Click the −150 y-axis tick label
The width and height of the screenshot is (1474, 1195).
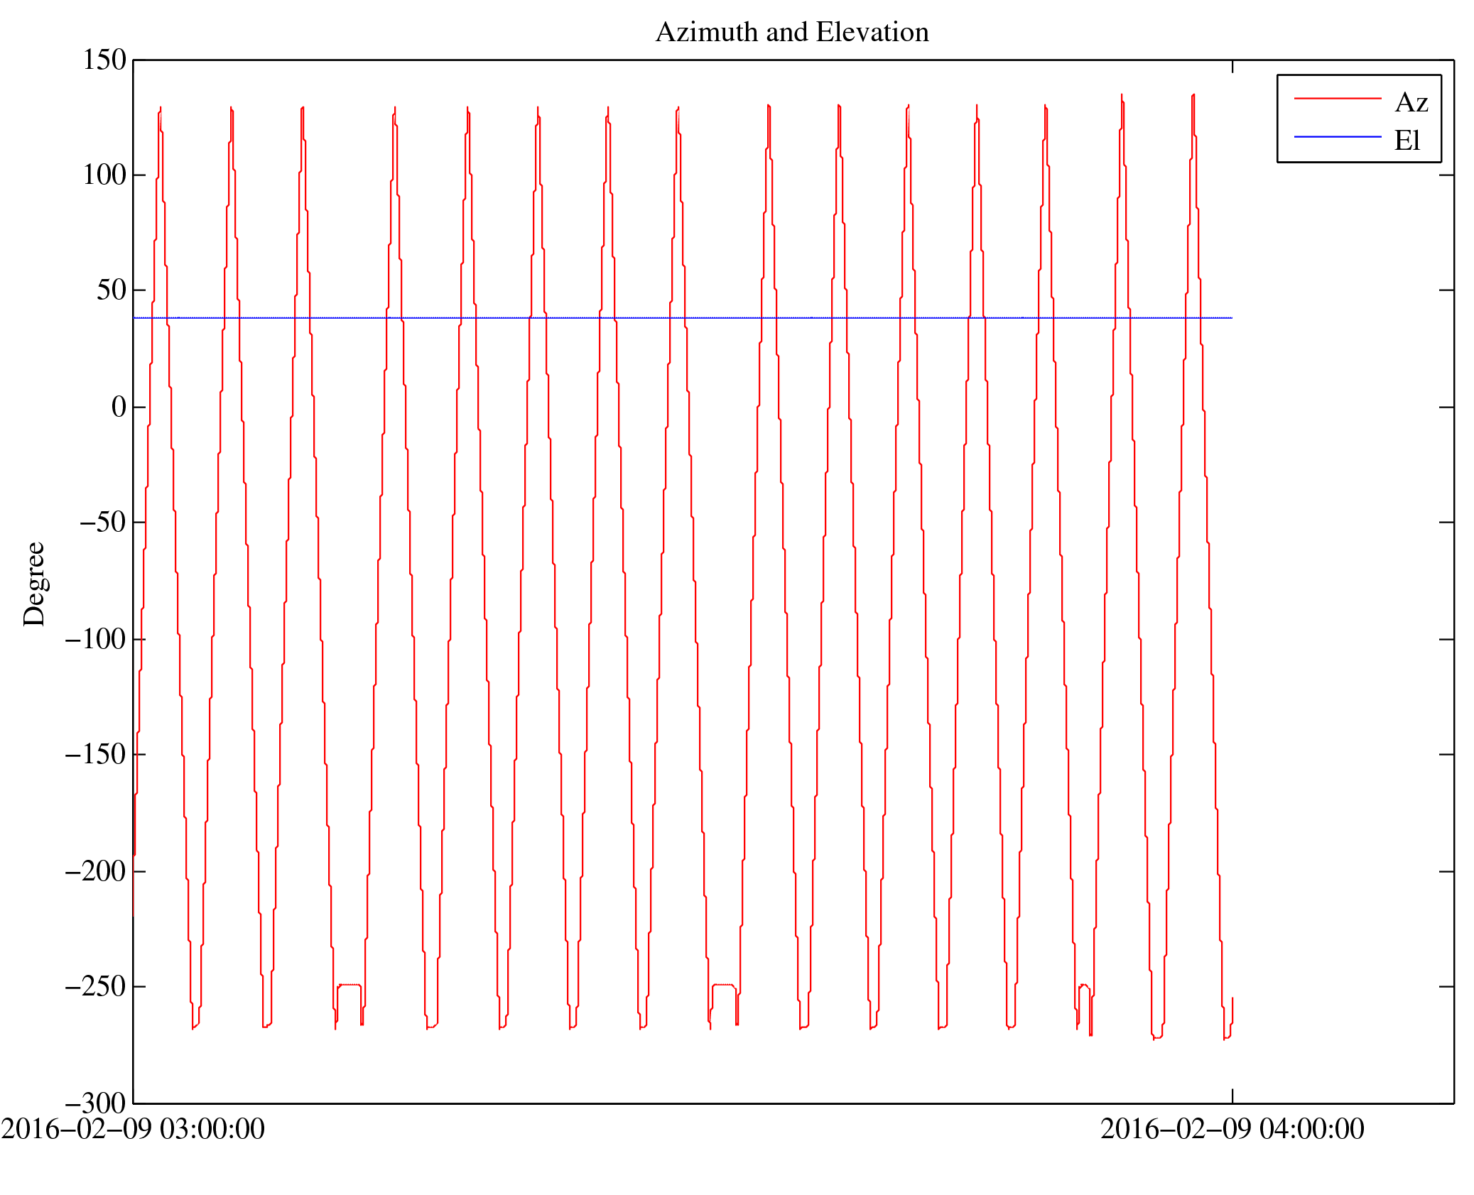[x=95, y=754]
